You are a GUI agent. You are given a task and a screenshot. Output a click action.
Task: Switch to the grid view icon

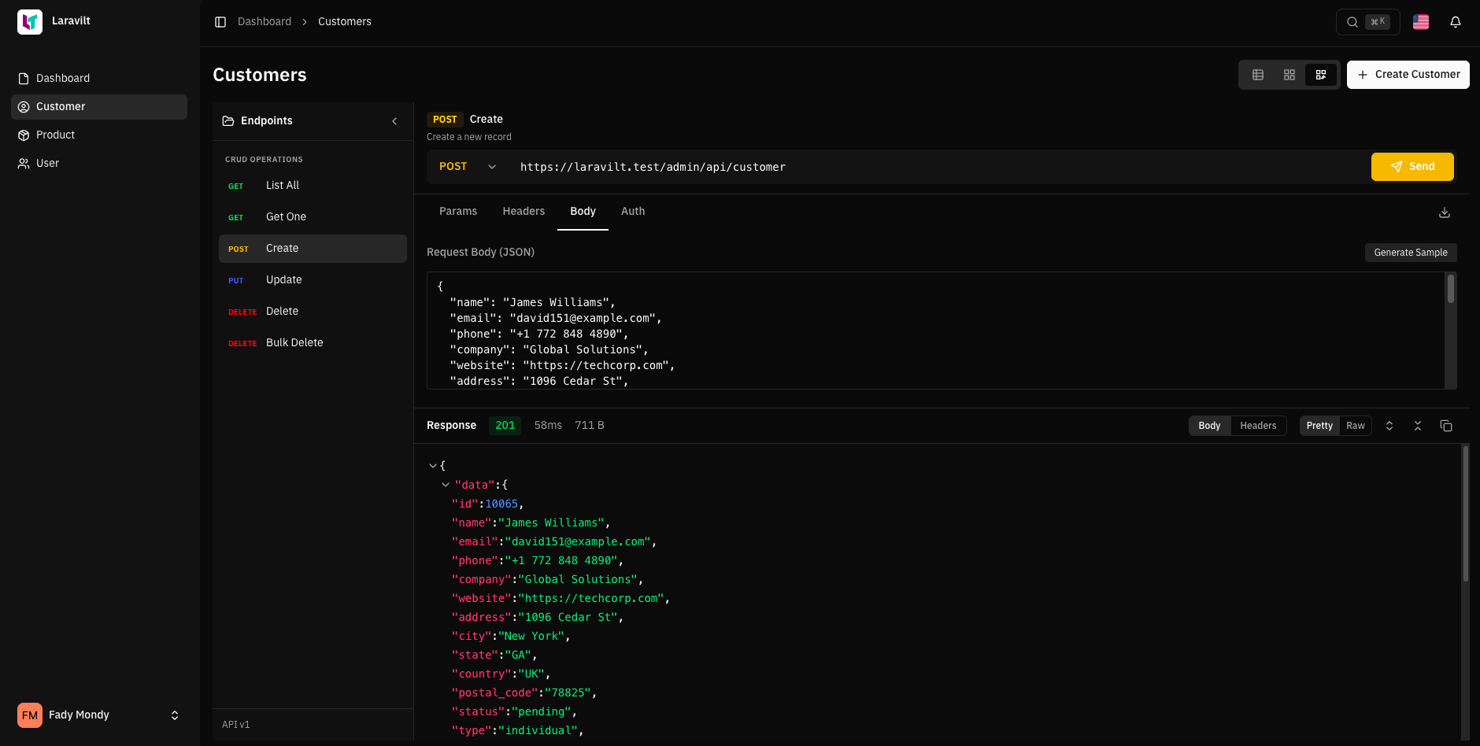coord(1289,74)
